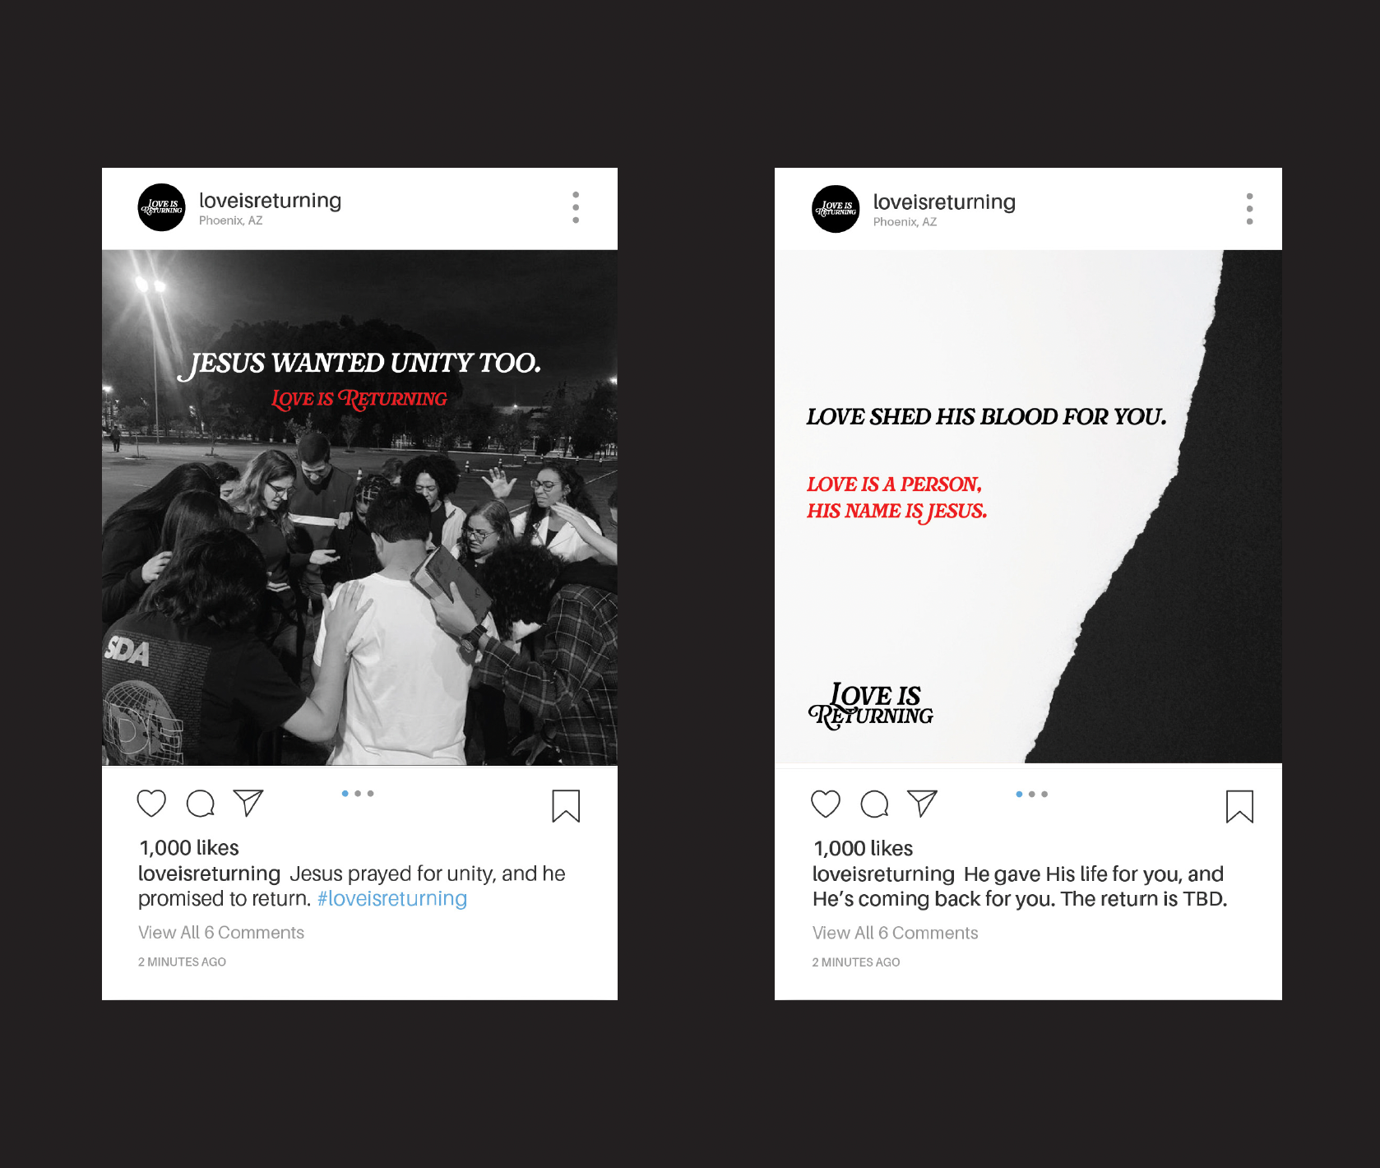
Task: Select third carousel dot on right post
Action: 1044,795
